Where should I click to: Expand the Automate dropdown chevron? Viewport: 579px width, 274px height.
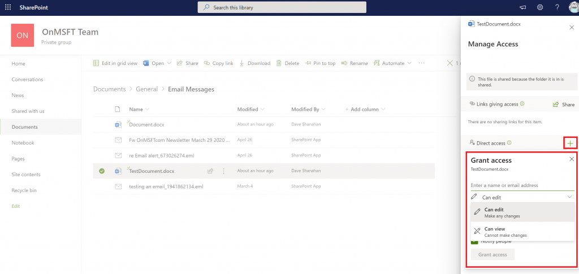coord(409,63)
